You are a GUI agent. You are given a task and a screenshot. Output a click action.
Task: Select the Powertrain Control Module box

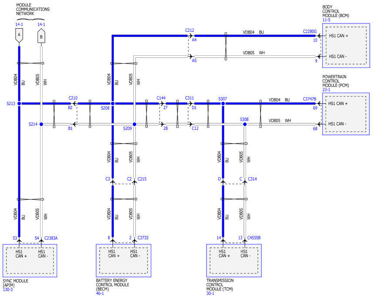pos(346,114)
